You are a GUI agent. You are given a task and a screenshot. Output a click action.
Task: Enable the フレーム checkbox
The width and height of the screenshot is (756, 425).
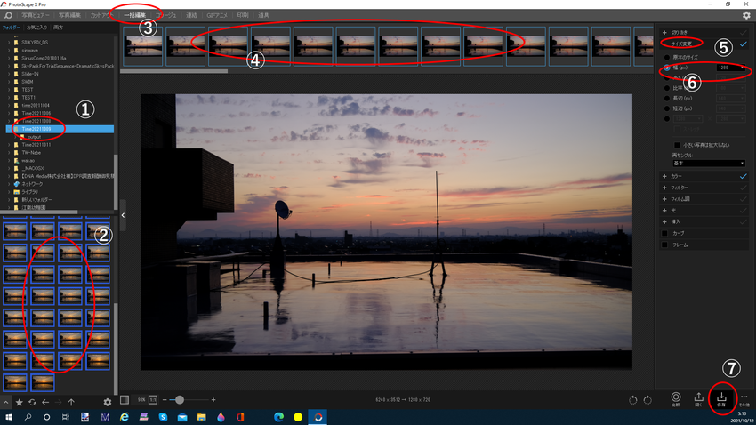(665, 245)
